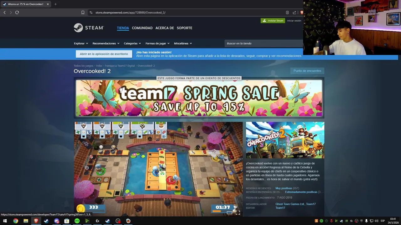Click the Steam logo

click(89, 28)
